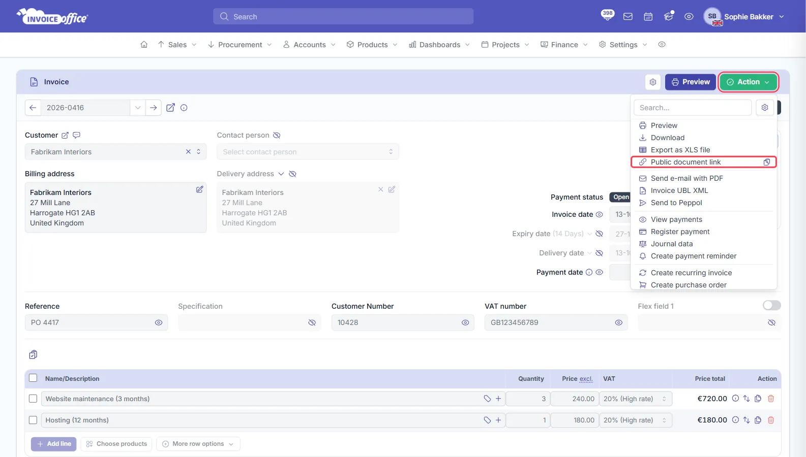Screen dimensions: 806x457
Task: Go to previous invoice with left arrow
Action: click(33, 108)
